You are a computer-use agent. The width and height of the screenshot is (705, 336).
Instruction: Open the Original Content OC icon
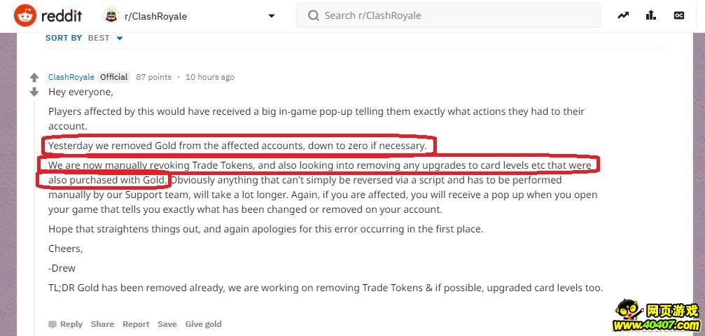[x=678, y=15]
